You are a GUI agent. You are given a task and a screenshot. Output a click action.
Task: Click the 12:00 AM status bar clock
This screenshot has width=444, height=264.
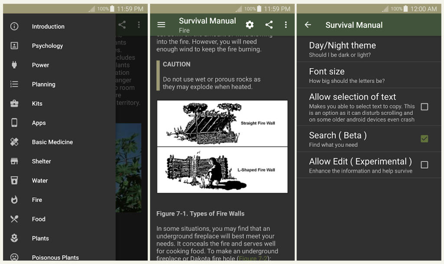(x=424, y=9)
